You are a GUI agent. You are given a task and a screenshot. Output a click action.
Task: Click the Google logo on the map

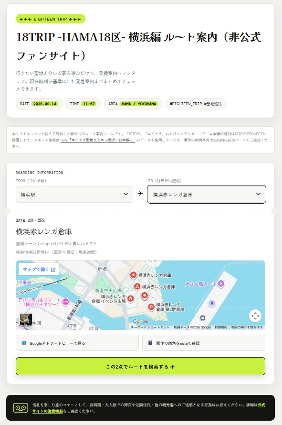[x=140, y=321]
